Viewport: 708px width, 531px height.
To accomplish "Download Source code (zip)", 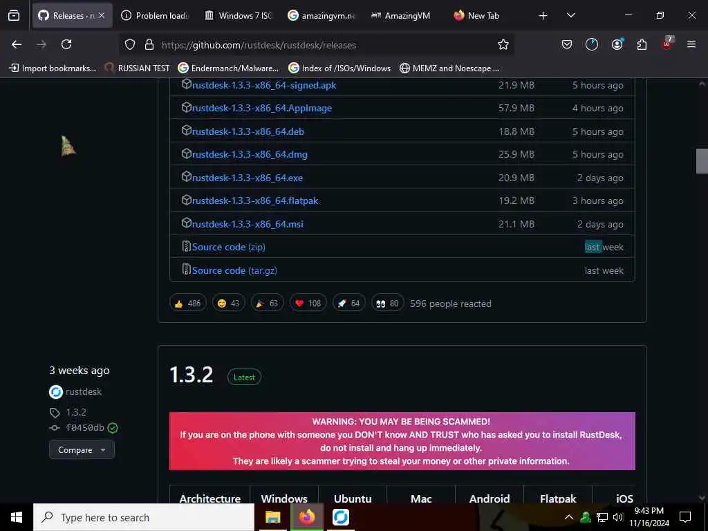I will pos(228,248).
